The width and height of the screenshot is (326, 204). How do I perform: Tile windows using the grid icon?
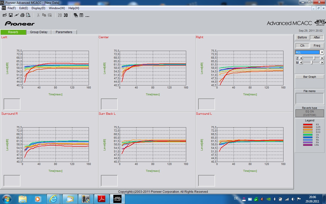click(x=81, y=15)
